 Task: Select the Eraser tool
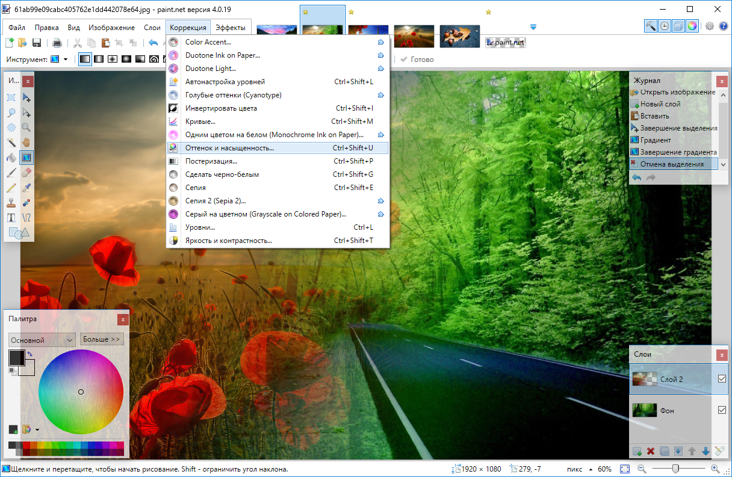point(26,173)
